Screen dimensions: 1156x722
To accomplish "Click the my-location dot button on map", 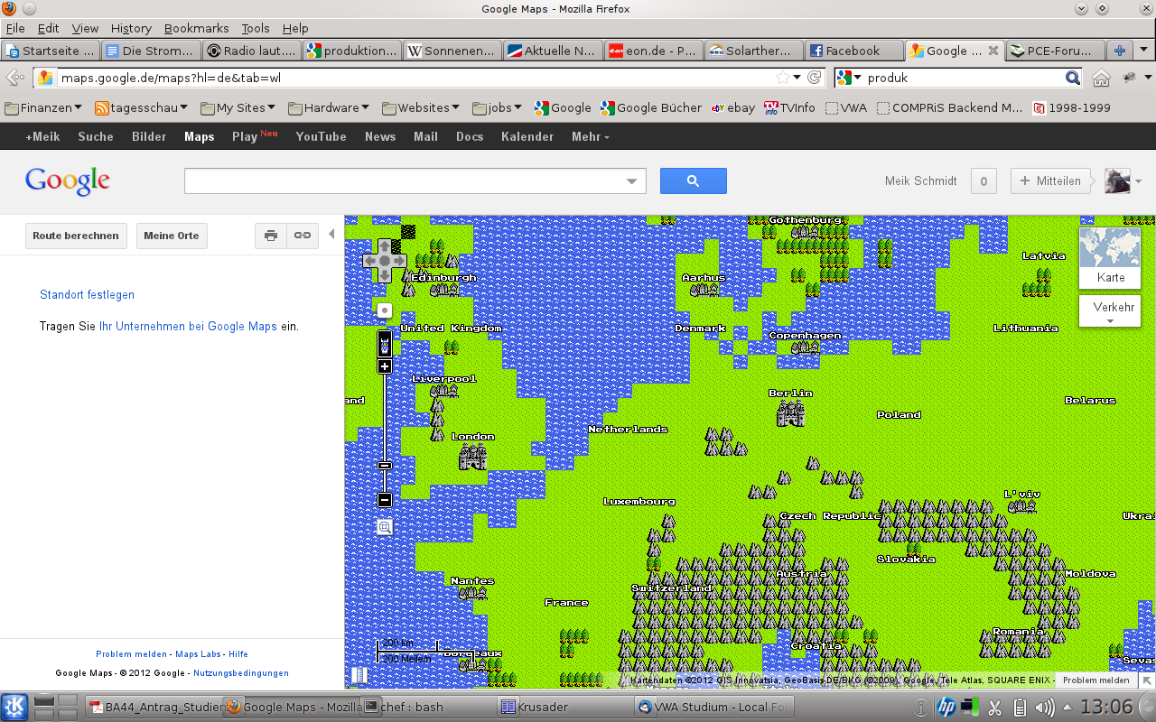I will pos(385,310).
